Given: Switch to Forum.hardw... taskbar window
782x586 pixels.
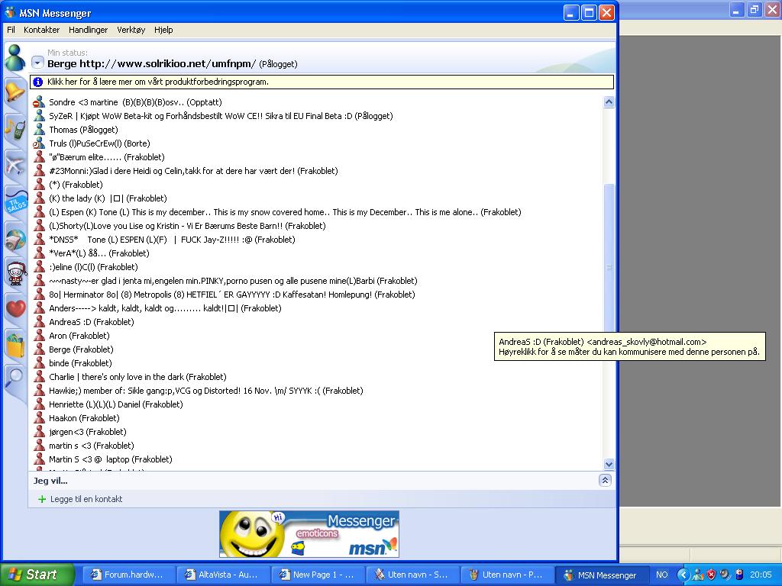Looking at the screenshot, I should 128,575.
